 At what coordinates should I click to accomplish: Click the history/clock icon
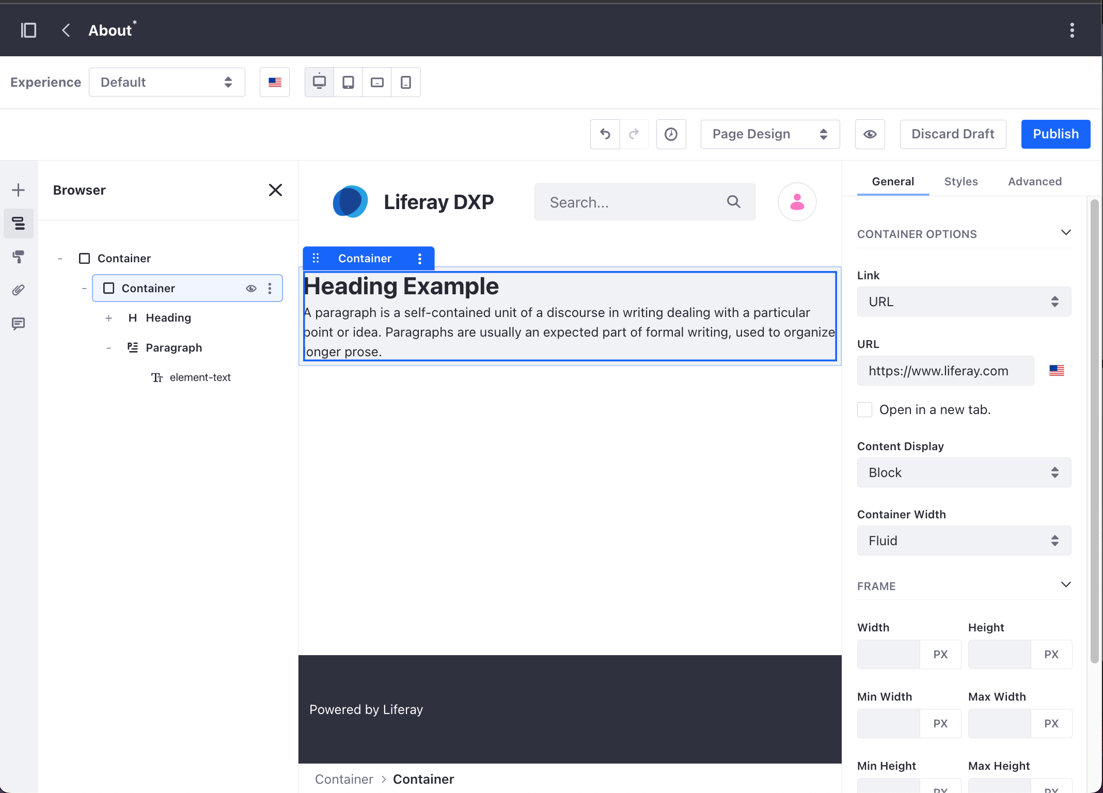671,134
